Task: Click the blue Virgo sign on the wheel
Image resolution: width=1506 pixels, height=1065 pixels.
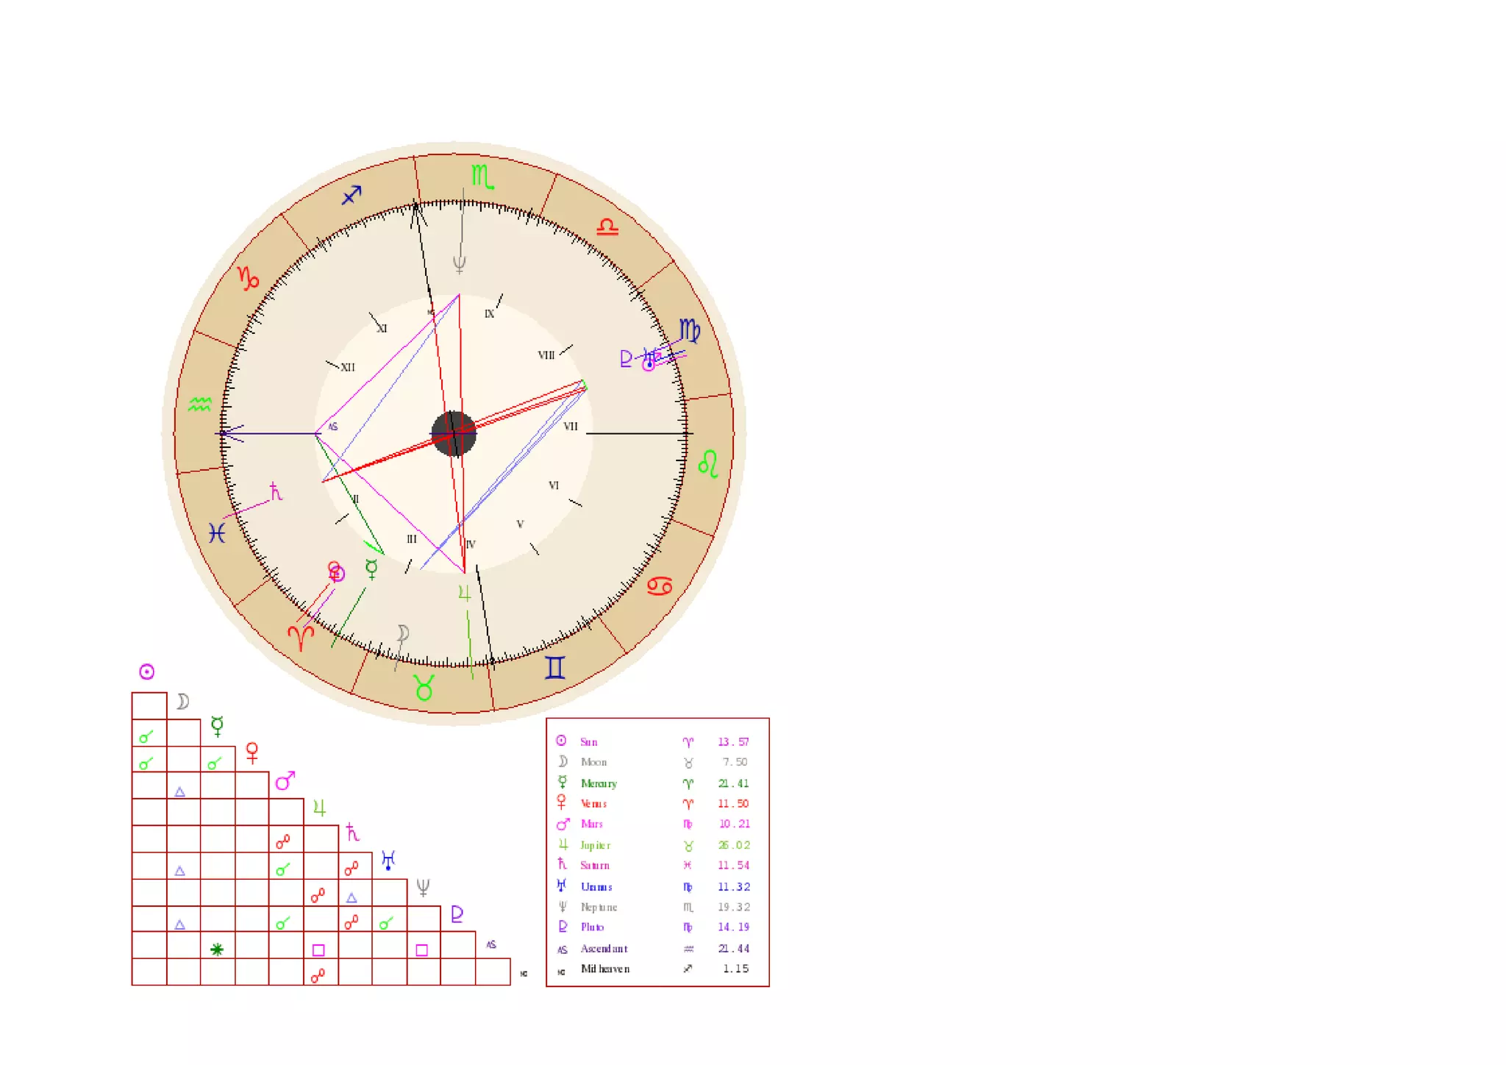Action: coord(690,330)
